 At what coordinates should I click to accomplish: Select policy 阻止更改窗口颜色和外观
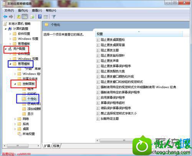117,76
